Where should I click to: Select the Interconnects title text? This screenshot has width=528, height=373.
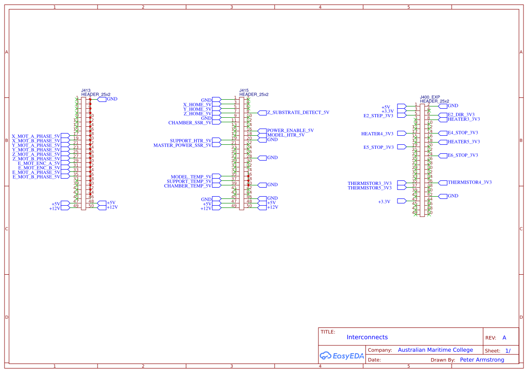click(367, 337)
